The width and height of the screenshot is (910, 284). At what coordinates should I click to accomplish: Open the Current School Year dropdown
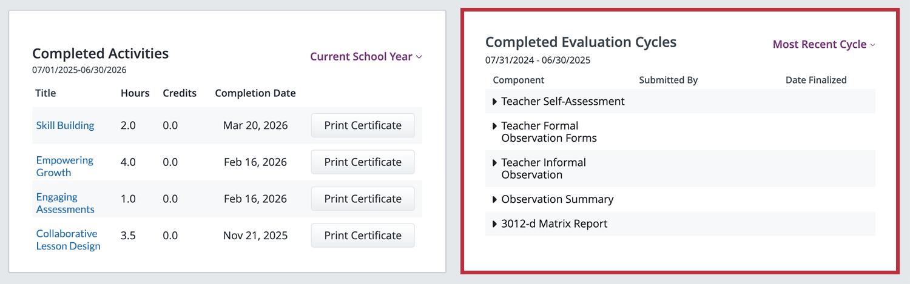(366, 56)
